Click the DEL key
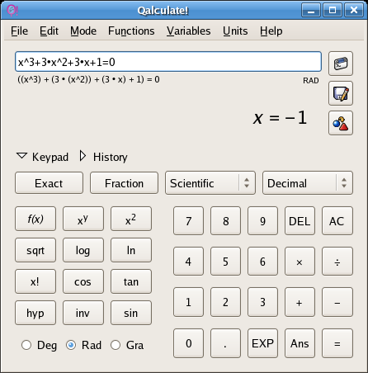Screen dimensions: 368x373 pyautogui.click(x=300, y=221)
